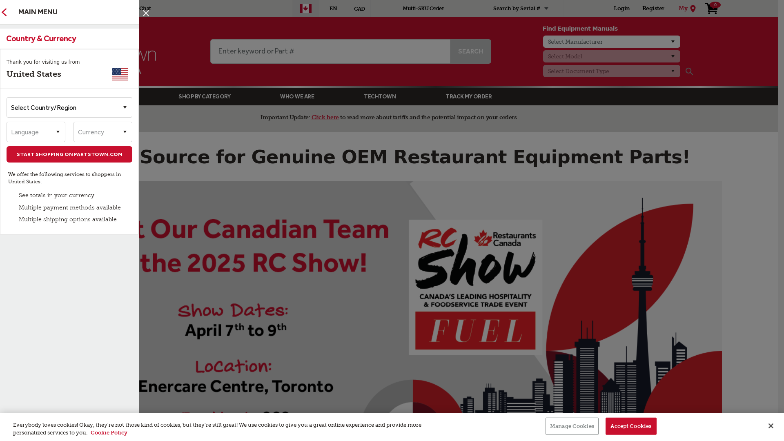Open the Select Country/Region dropdown

coord(69,107)
